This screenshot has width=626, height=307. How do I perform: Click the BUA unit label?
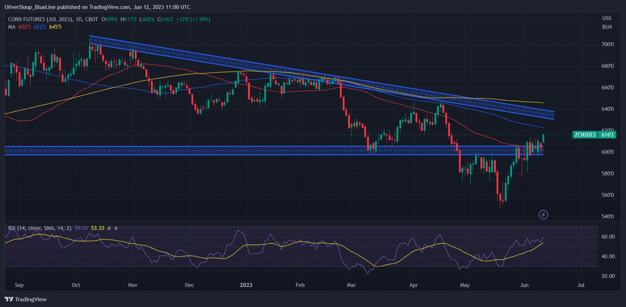(x=606, y=26)
